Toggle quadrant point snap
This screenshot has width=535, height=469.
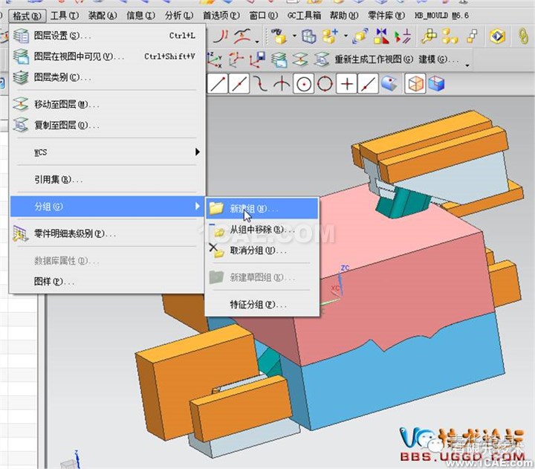[325, 84]
